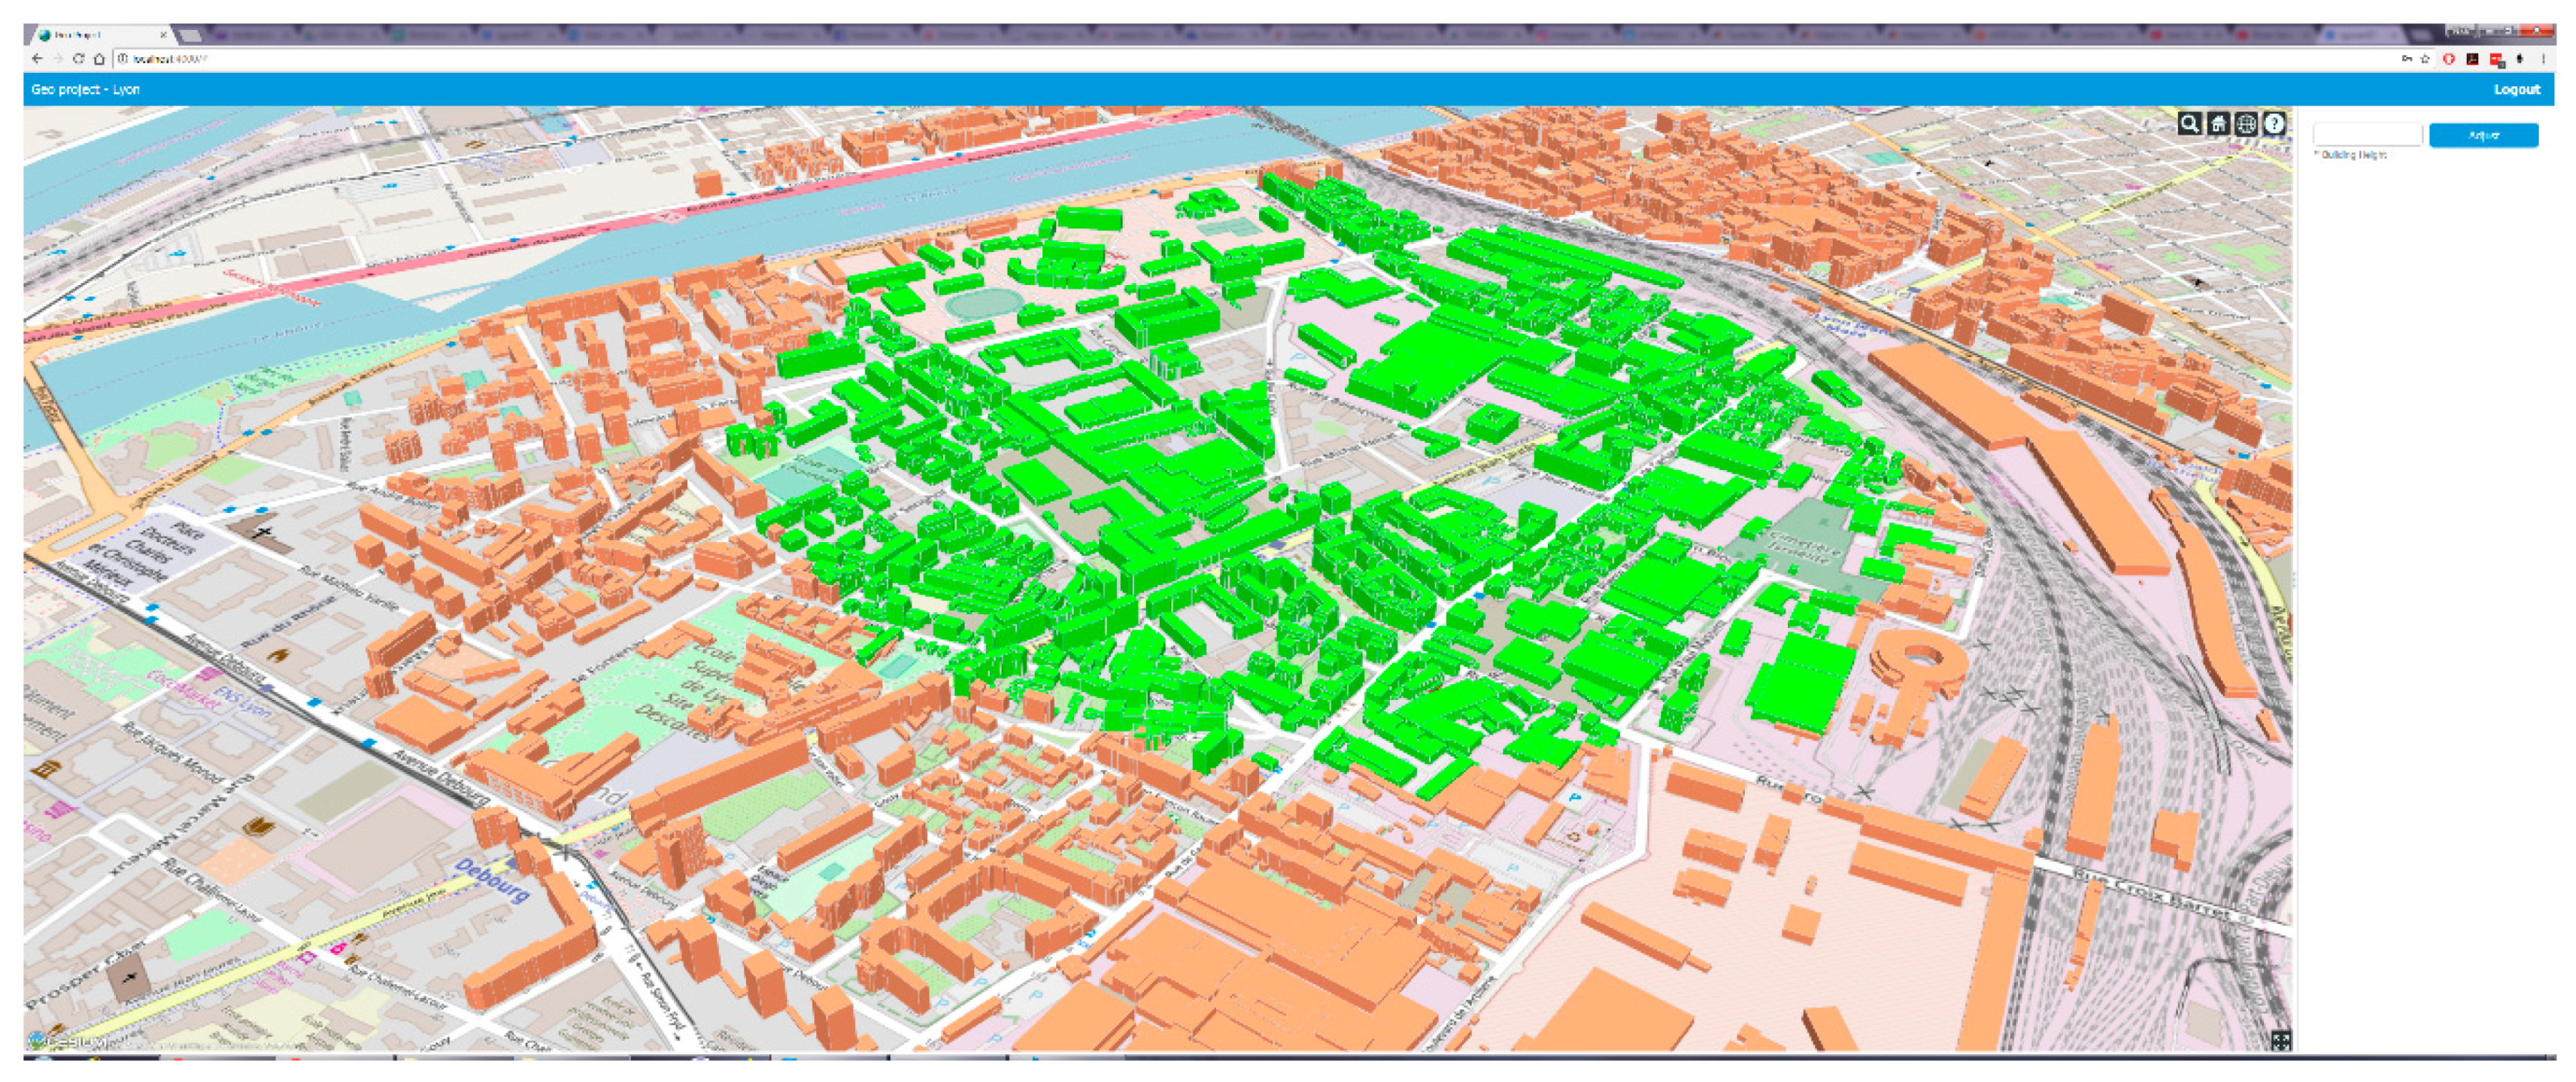This screenshot has height=1082, width=2576.
Task: Click the saved password key icon
Action: 2406,59
